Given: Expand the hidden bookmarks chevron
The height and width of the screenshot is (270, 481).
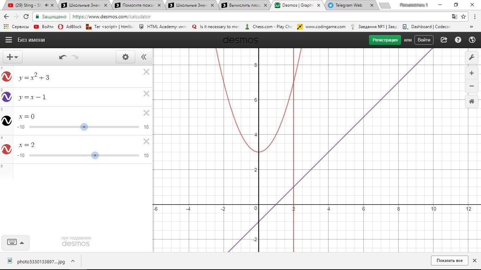Looking at the screenshot, I should [471, 27].
